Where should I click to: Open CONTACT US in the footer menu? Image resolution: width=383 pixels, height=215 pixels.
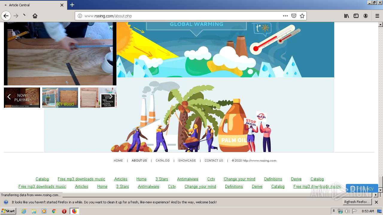click(x=214, y=161)
